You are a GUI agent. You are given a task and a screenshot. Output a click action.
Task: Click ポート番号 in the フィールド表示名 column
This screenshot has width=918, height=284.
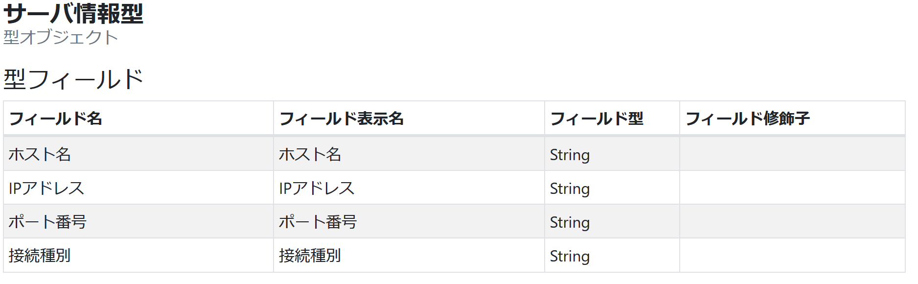(x=318, y=222)
